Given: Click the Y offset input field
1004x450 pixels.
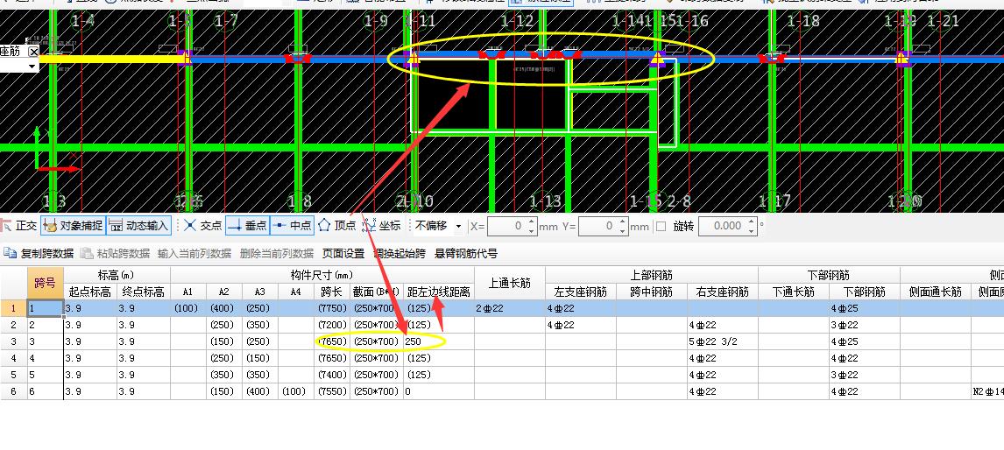Looking at the screenshot, I should [598, 226].
